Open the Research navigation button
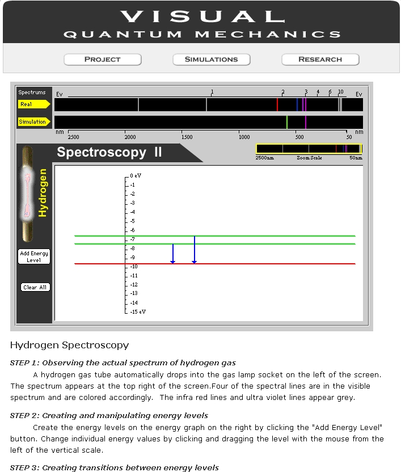Viewport: 401px width, 472px height. [x=320, y=60]
